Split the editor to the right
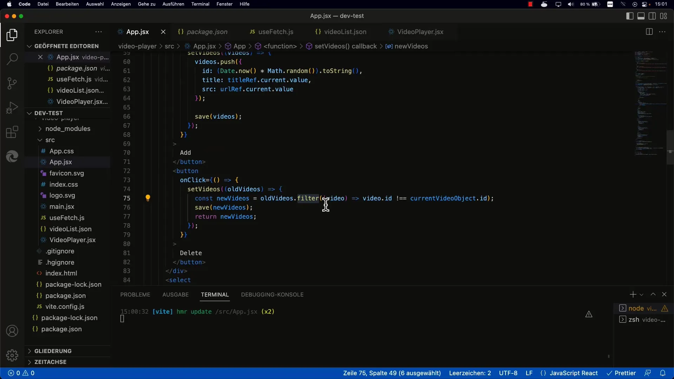Image resolution: width=674 pixels, height=379 pixels. click(x=649, y=32)
